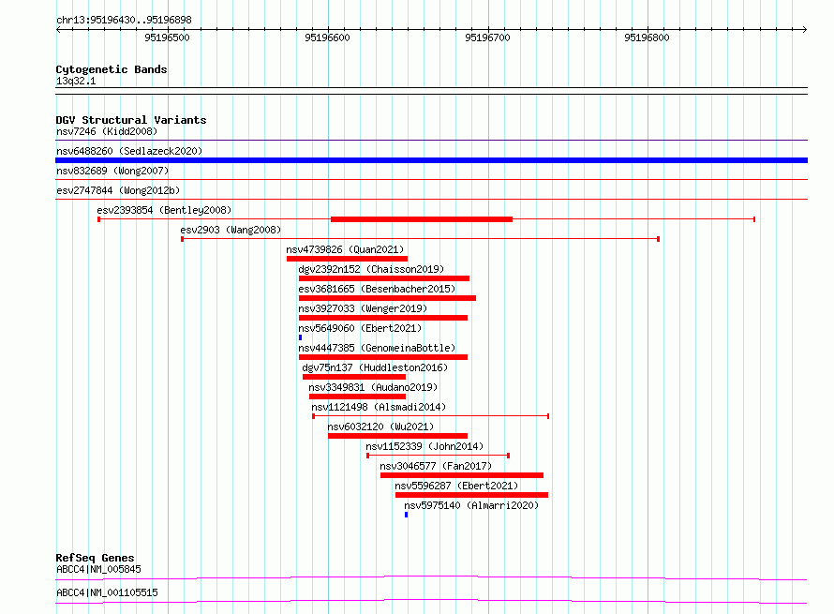Select the nsv1152339 thin red span

pos(439,456)
